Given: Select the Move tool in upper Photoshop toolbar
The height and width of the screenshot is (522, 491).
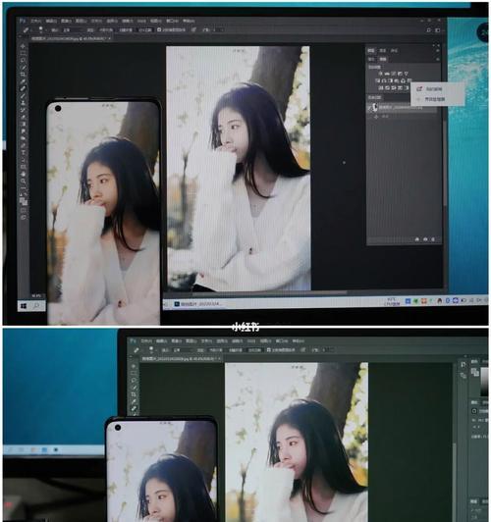Looking at the screenshot, I should [23, 46].
